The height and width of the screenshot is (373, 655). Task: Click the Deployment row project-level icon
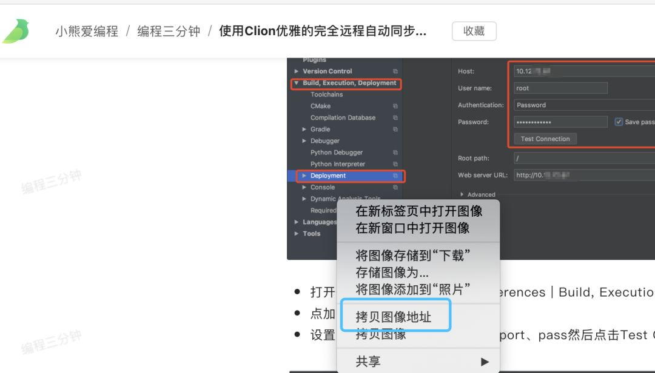click(x=395, y=176)
